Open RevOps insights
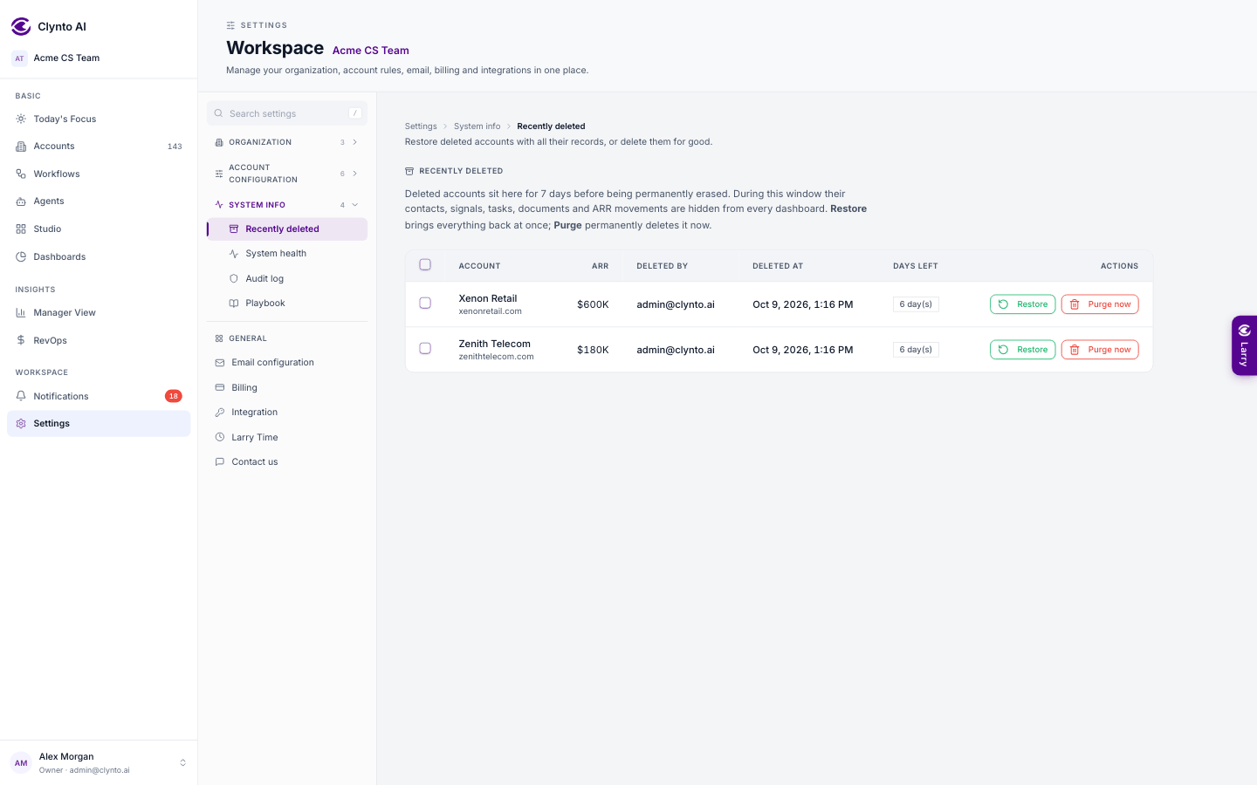The image size is (1257, 785). point(99,340)
